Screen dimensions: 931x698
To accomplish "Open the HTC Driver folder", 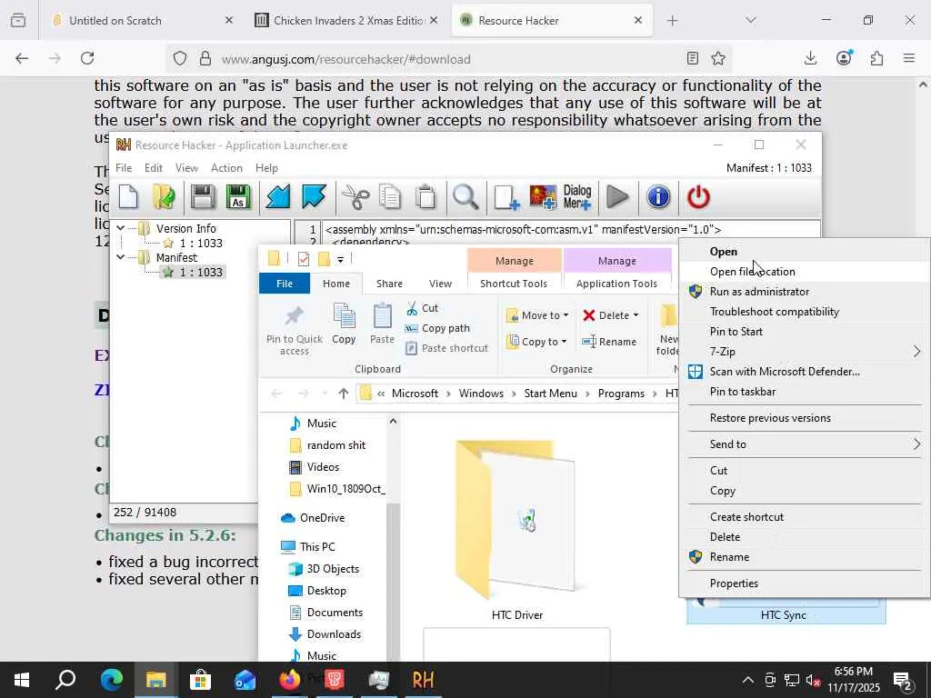I will tap(516, 530).
